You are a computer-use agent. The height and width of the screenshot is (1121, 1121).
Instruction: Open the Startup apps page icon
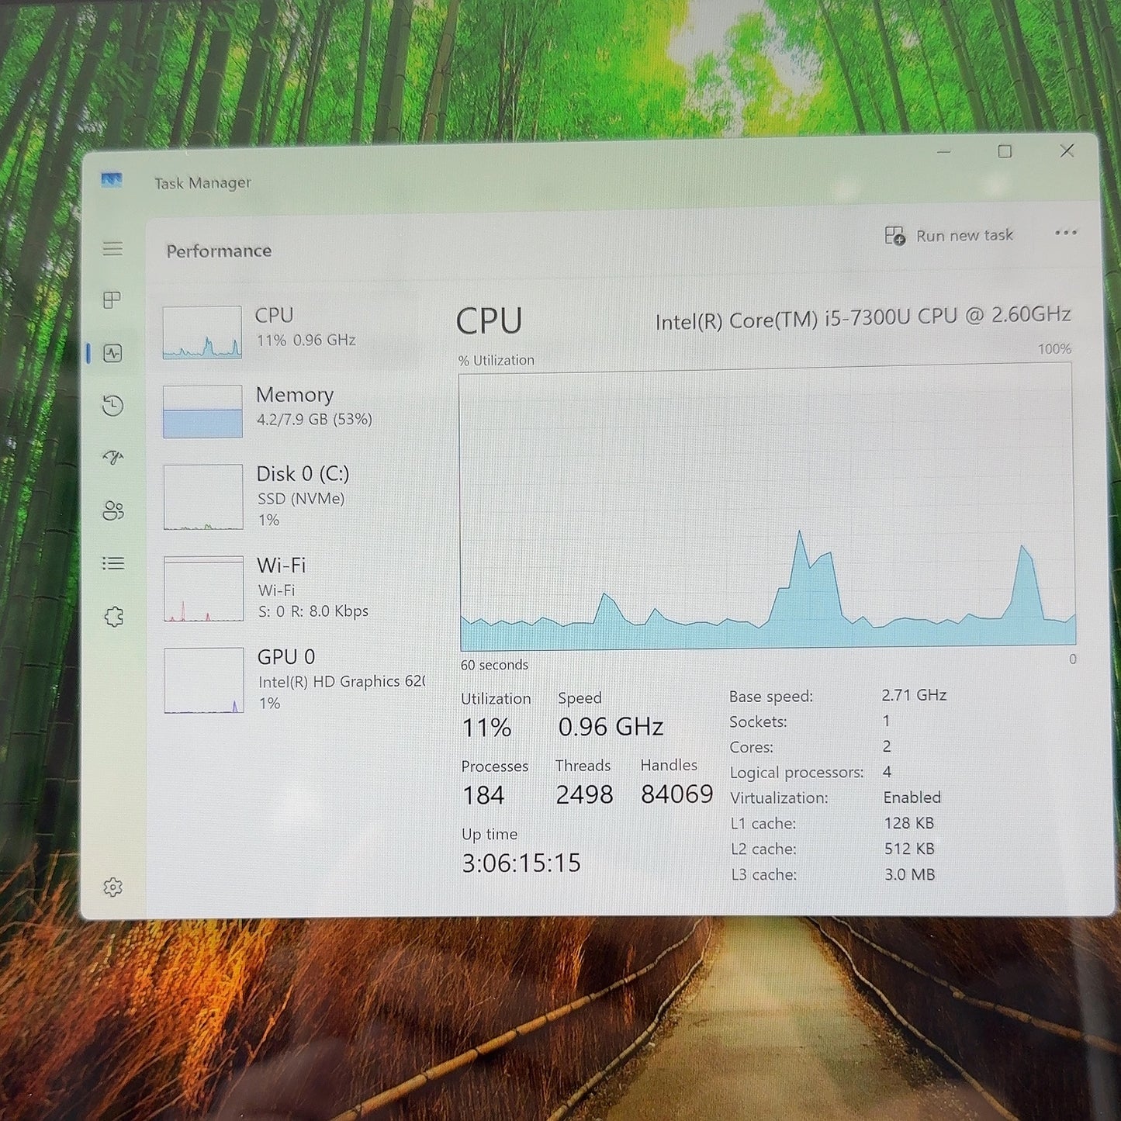pos(113,458)
